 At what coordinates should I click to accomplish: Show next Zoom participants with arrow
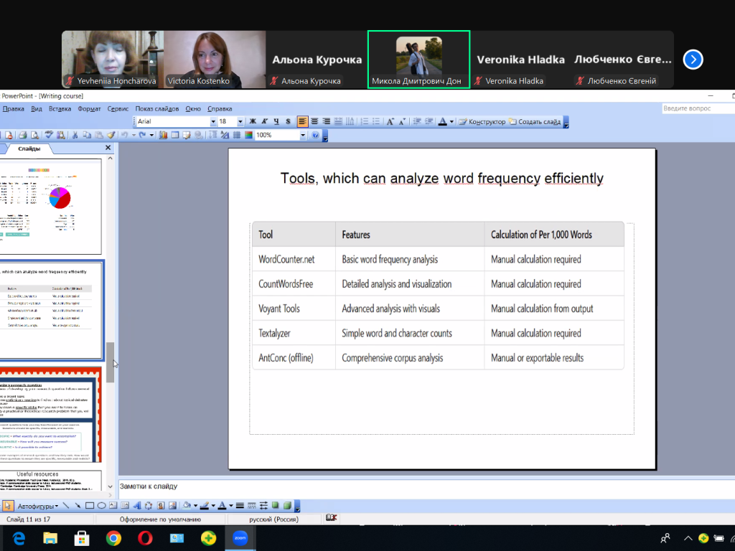[x=693, y=60]
